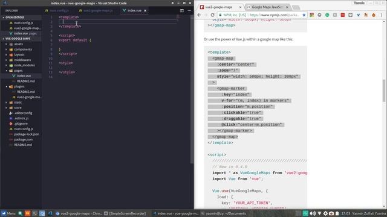Open the editor more actions ellipsis menu
Screen dimensions: 387x217
click(189, 11)
